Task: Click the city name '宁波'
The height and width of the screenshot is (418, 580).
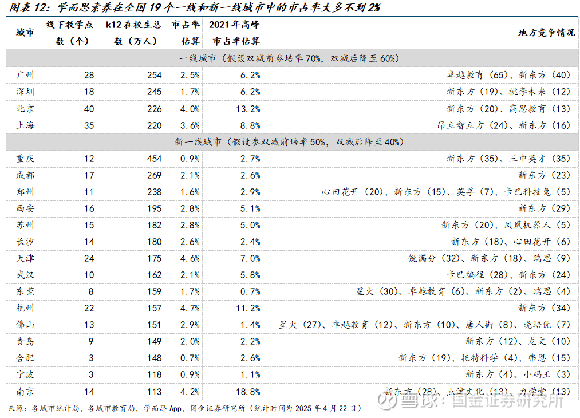Action: coord(25,374)
